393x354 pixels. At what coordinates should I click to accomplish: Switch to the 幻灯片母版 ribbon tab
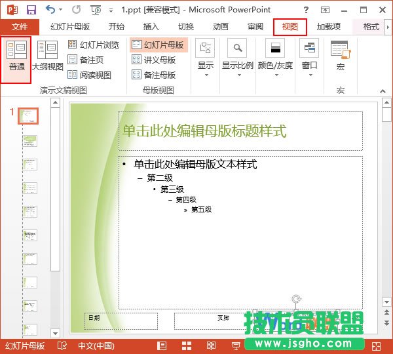pyautogui.click(x=70, y=27)
